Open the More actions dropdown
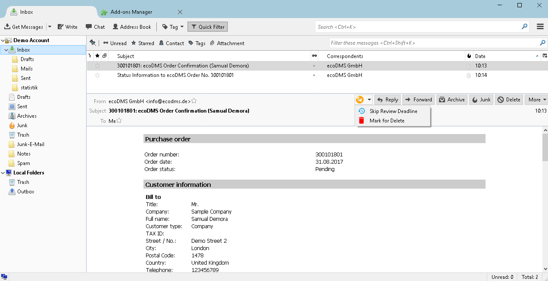 pyautogui.click(x=537, y=100)
